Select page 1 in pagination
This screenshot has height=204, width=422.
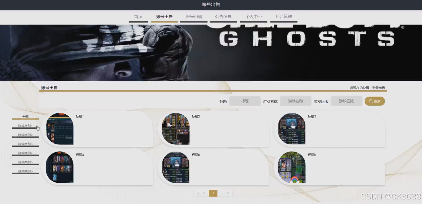point(213,193)
